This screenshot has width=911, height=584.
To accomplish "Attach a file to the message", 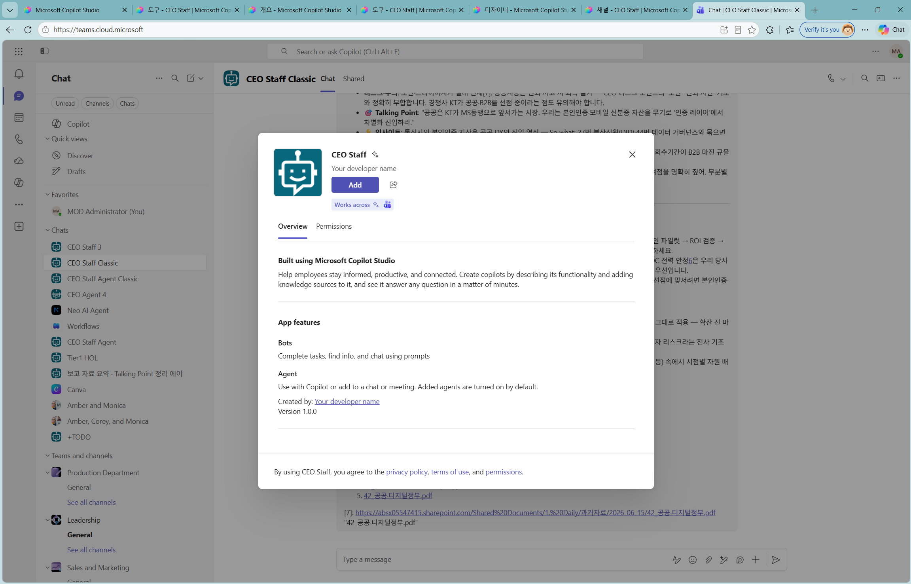I will (708, 560).
